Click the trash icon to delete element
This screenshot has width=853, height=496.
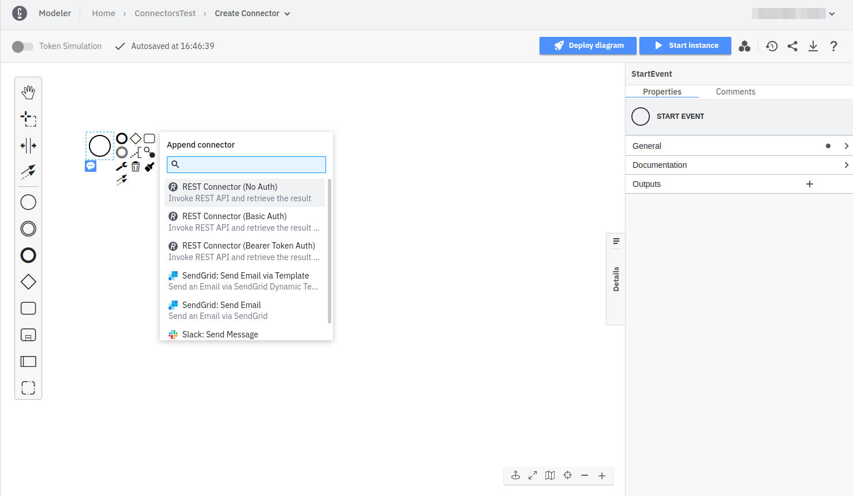[x=136, y=167]
